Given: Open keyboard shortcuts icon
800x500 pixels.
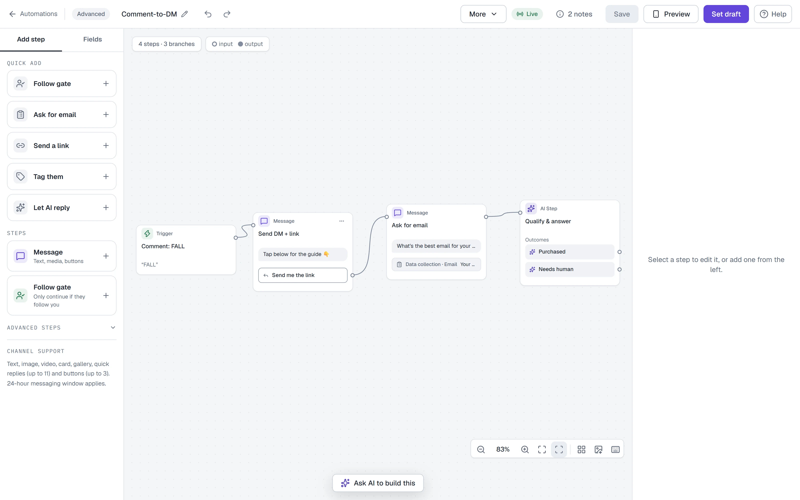Looking at the screenshot, I should click(615, 449).
